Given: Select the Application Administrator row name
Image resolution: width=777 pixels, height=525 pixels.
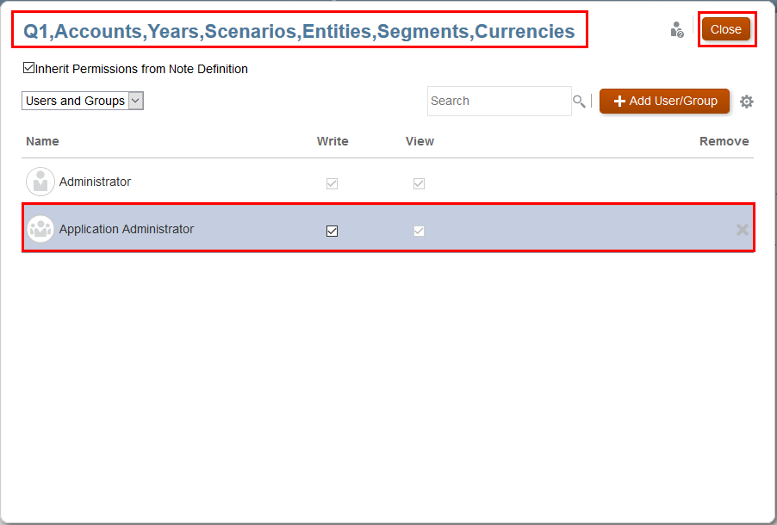Looking at the screenshot, I should (127, 229).
